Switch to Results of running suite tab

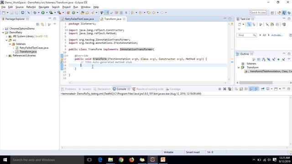(148, 89)
